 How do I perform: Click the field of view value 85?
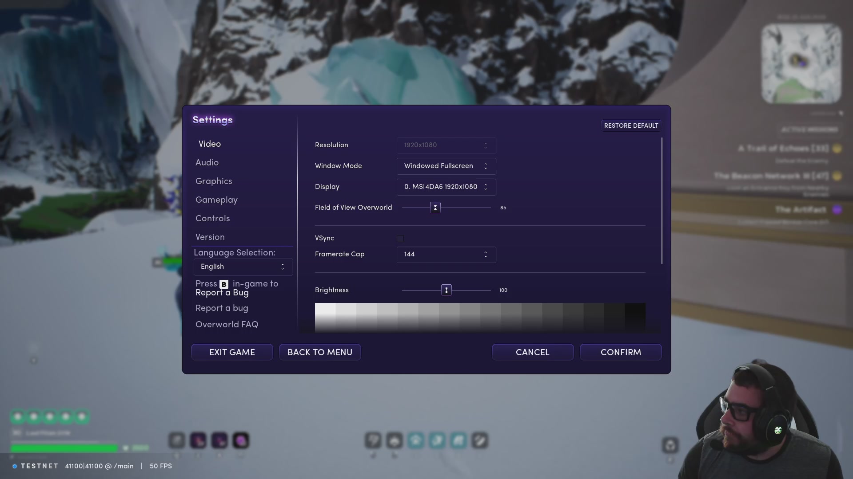(503, 208)
